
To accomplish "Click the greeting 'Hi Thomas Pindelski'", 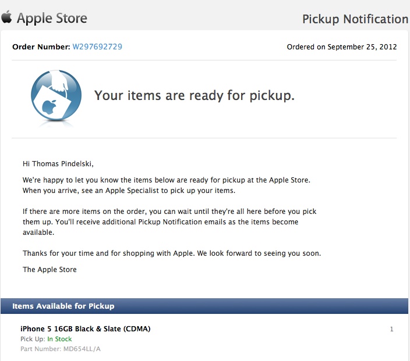I will tap(58, 164).
